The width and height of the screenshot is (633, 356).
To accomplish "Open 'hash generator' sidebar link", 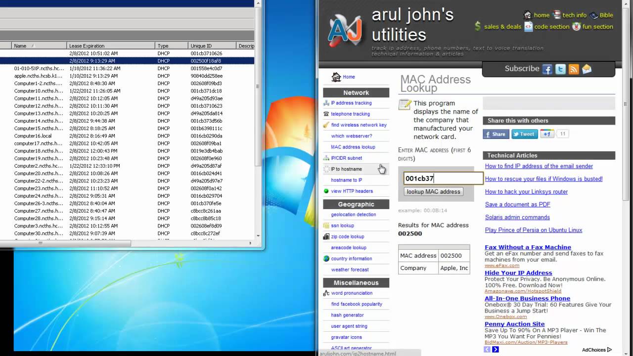I will (347, 315).
